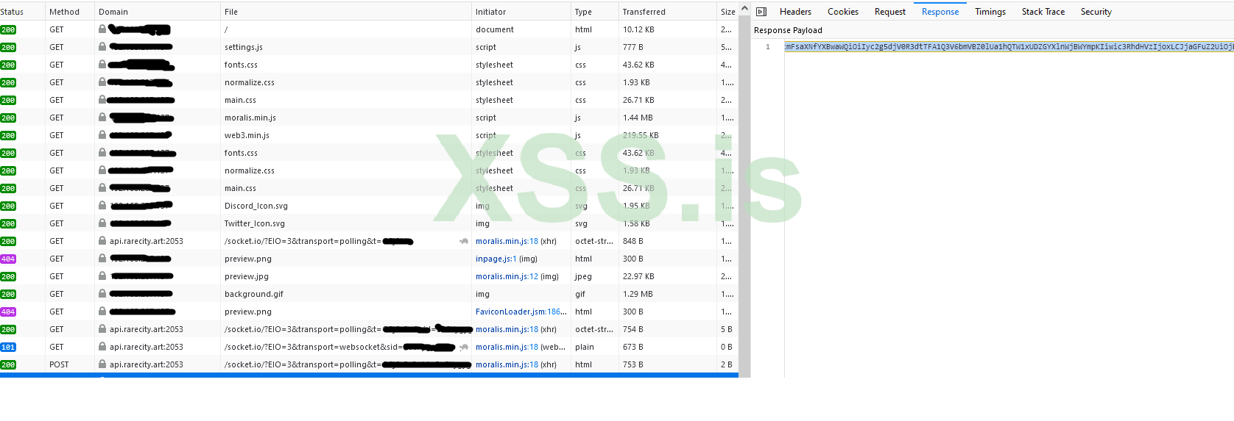Click the jpeg type cell
1234x421 pixels.
tap(583, 276)
